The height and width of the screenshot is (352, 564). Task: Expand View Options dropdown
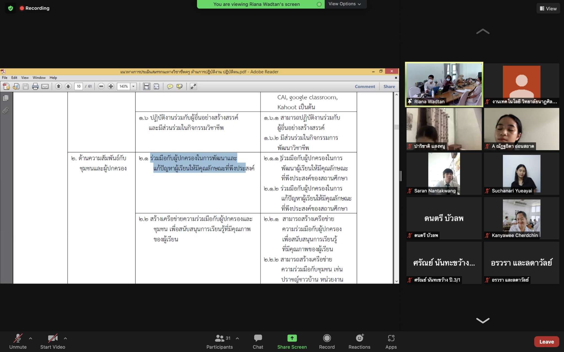[345, 4]
